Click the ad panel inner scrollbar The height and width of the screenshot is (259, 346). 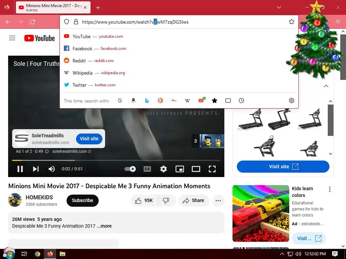(x=330, y=120)
